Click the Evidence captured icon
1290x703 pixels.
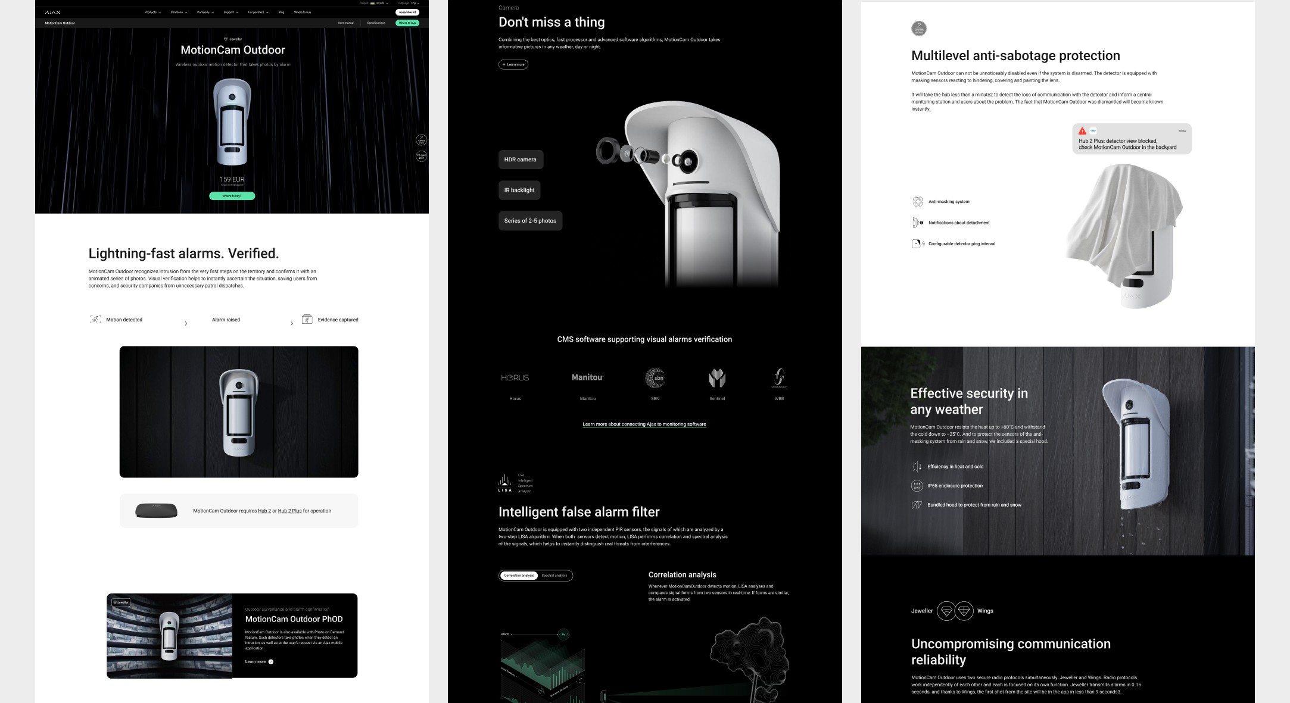click(307, 320)
